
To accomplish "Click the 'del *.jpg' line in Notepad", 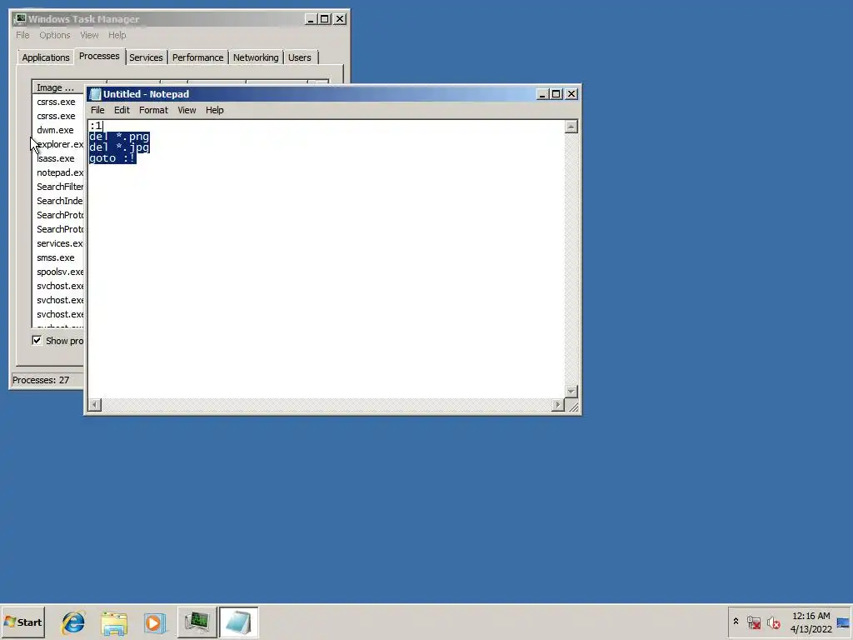I will (x=119, y=147).
